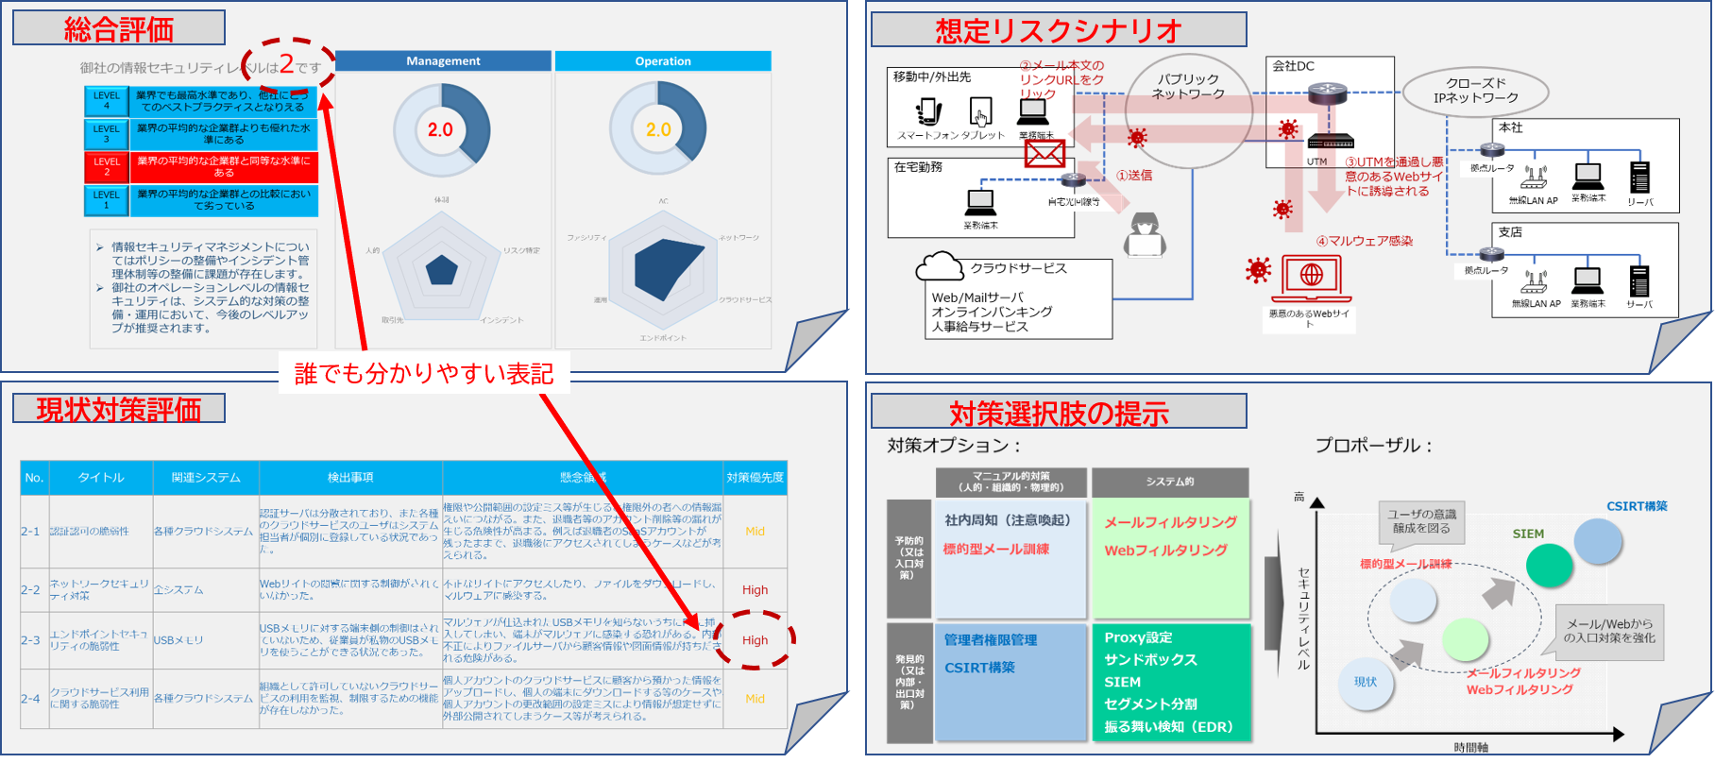Click the タイトル column header
Image resolution: width=1715 pixels, height=763 pixels.
pyautogui.click(x=101, y=478)
